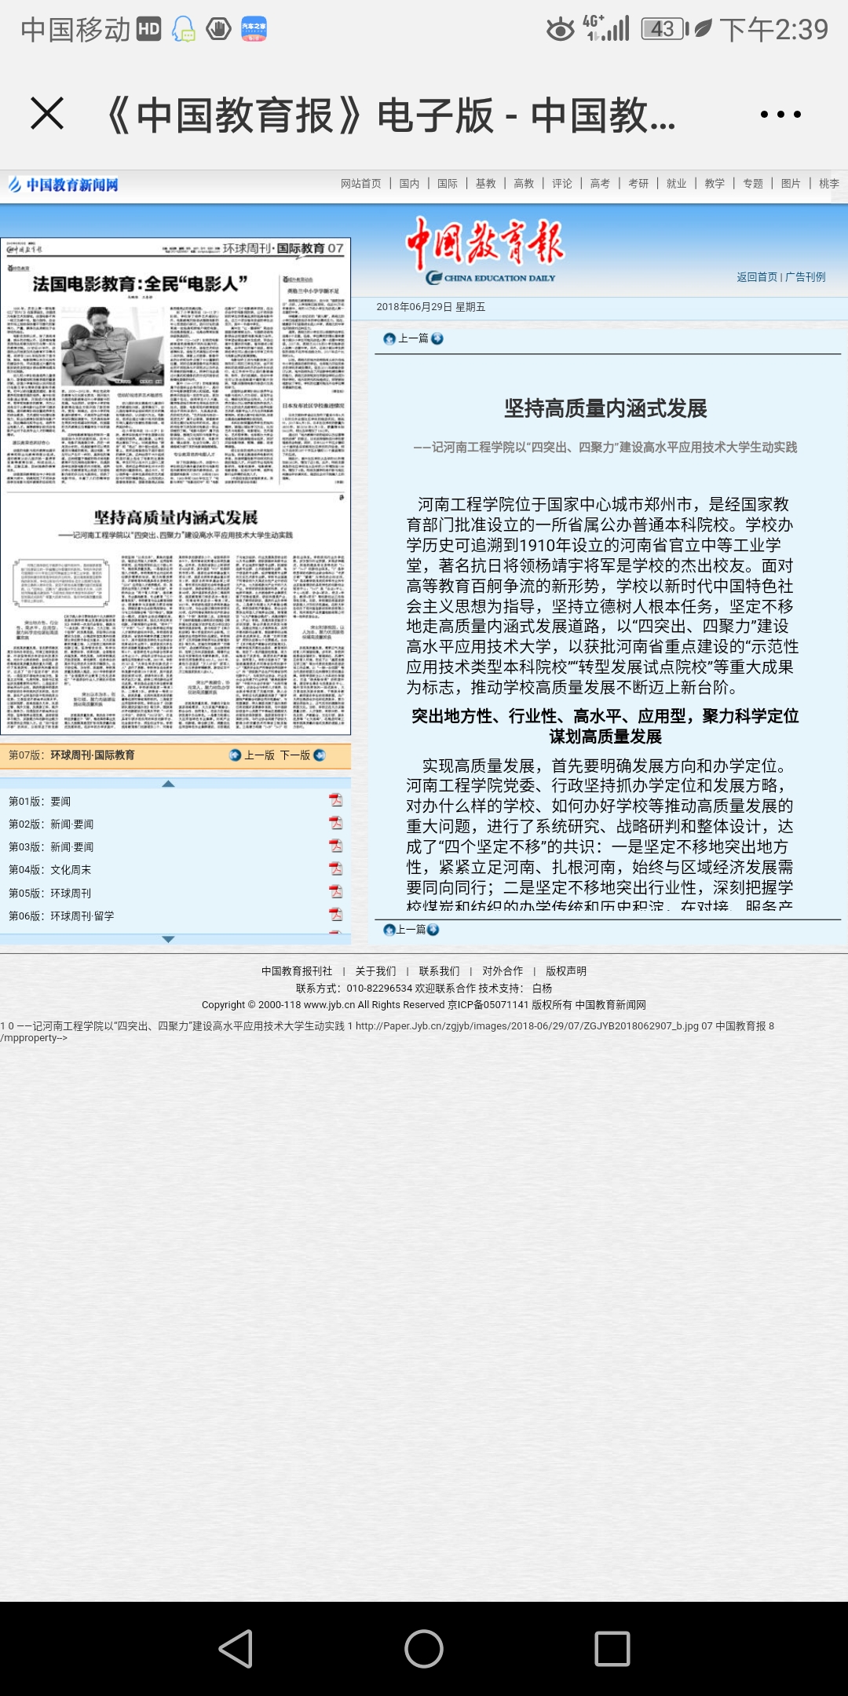Open 教学 section in navigation
The width and height of the screenshot is (848, 1696).
715,184
